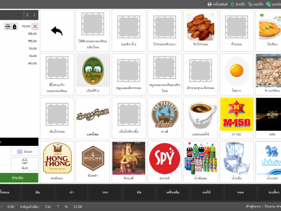Screen dimensions: 281x211
Task: Switch to the เครื่องดื่ม category tab
Action: 173,192
